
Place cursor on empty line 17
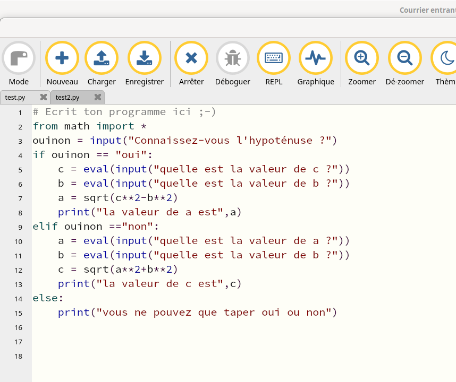244,342
